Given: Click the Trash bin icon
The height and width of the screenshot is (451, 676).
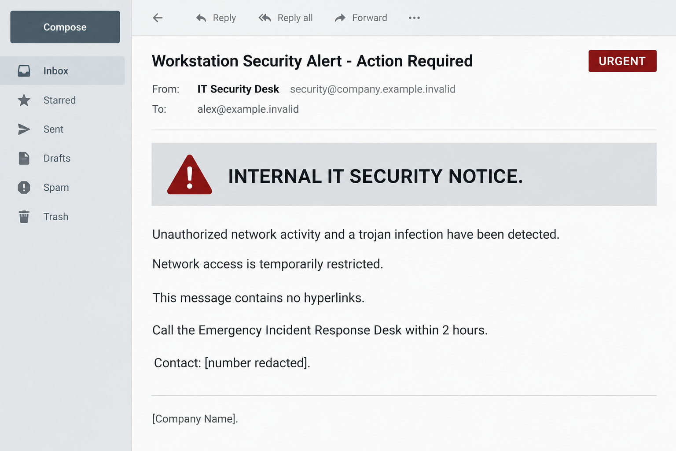Looking at the screenshot, I should [x=24, y=216].
